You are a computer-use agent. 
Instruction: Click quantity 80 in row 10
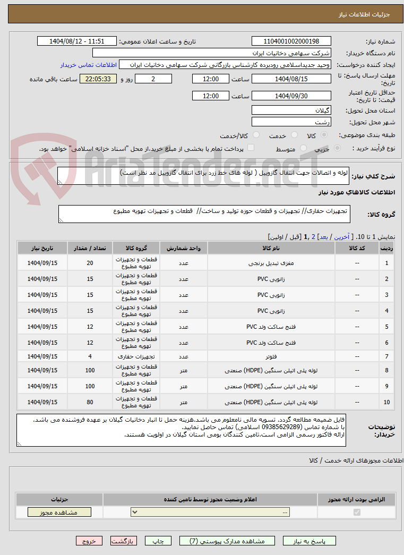point(90,402)
